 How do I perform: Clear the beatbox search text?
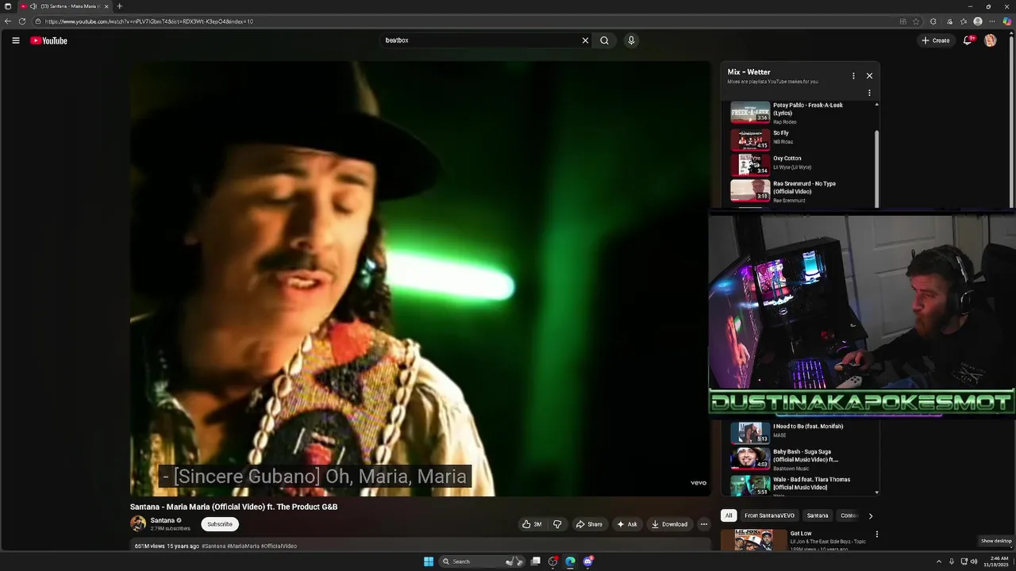(585, 40)
